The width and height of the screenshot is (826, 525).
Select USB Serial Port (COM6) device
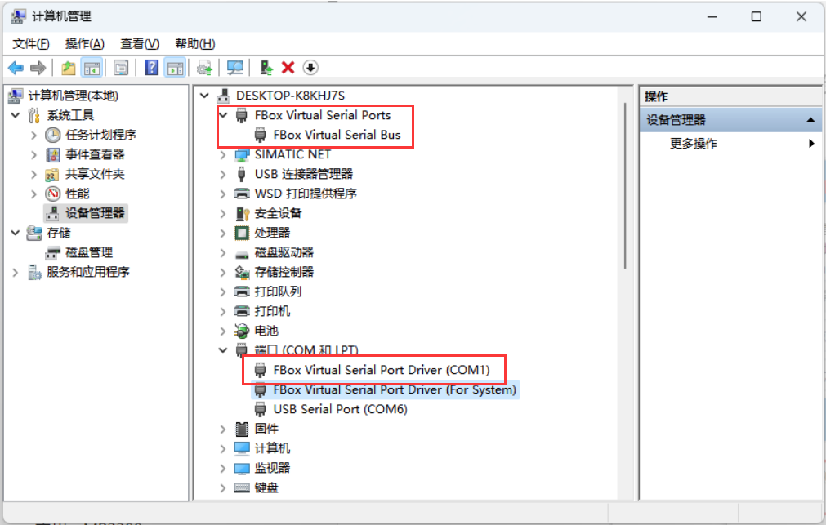pos(340,409)
